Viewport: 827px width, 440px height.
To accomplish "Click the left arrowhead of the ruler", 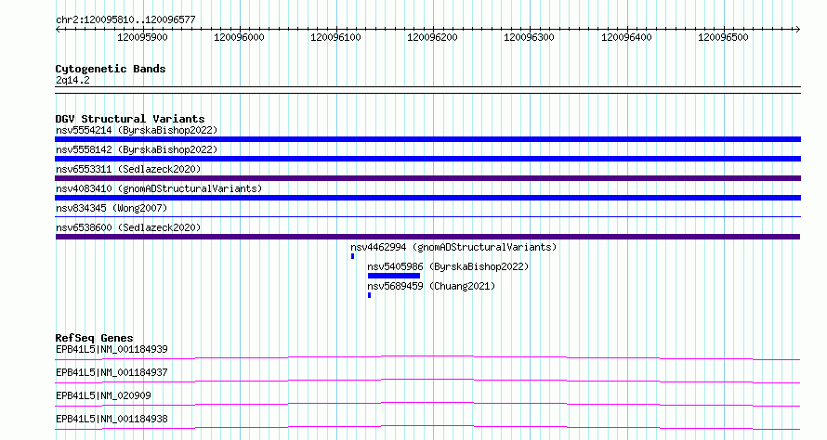I will pos(58,30).
